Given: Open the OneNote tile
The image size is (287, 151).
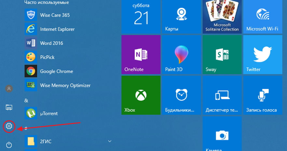Looking at the screenshot, I should point(141,55).
